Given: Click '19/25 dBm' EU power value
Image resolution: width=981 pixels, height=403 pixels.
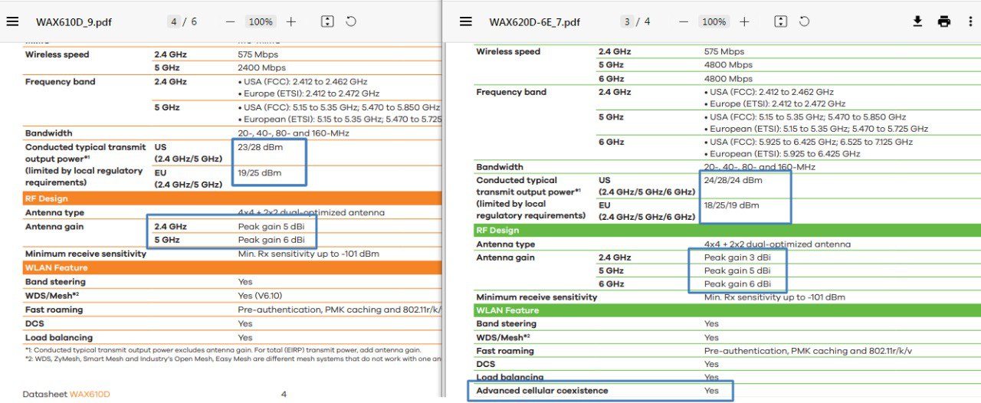Looking at the screenshot, I should click(x=260, y=173).
